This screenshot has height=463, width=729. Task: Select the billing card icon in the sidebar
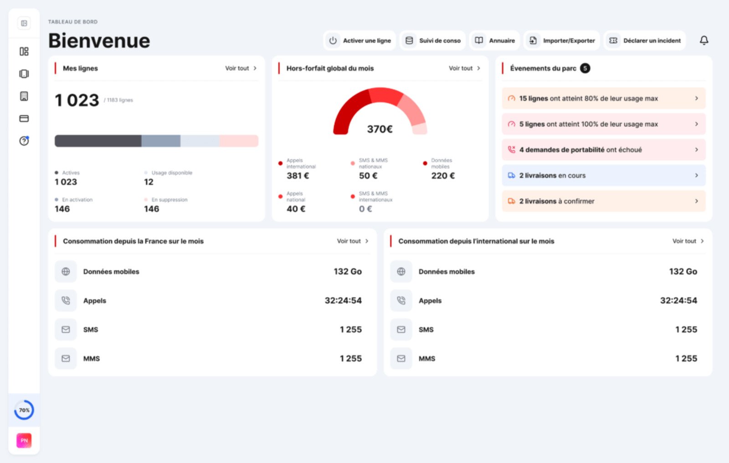point(24,118)
